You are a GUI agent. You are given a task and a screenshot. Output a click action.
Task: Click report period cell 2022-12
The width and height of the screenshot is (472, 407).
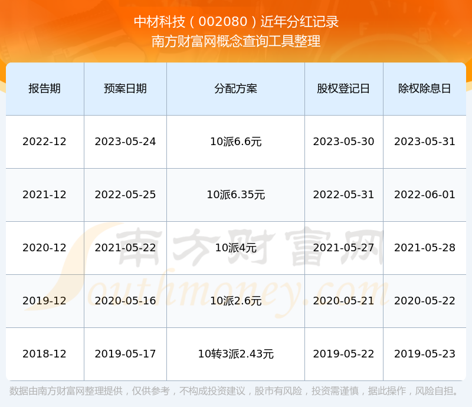(45, 142)
